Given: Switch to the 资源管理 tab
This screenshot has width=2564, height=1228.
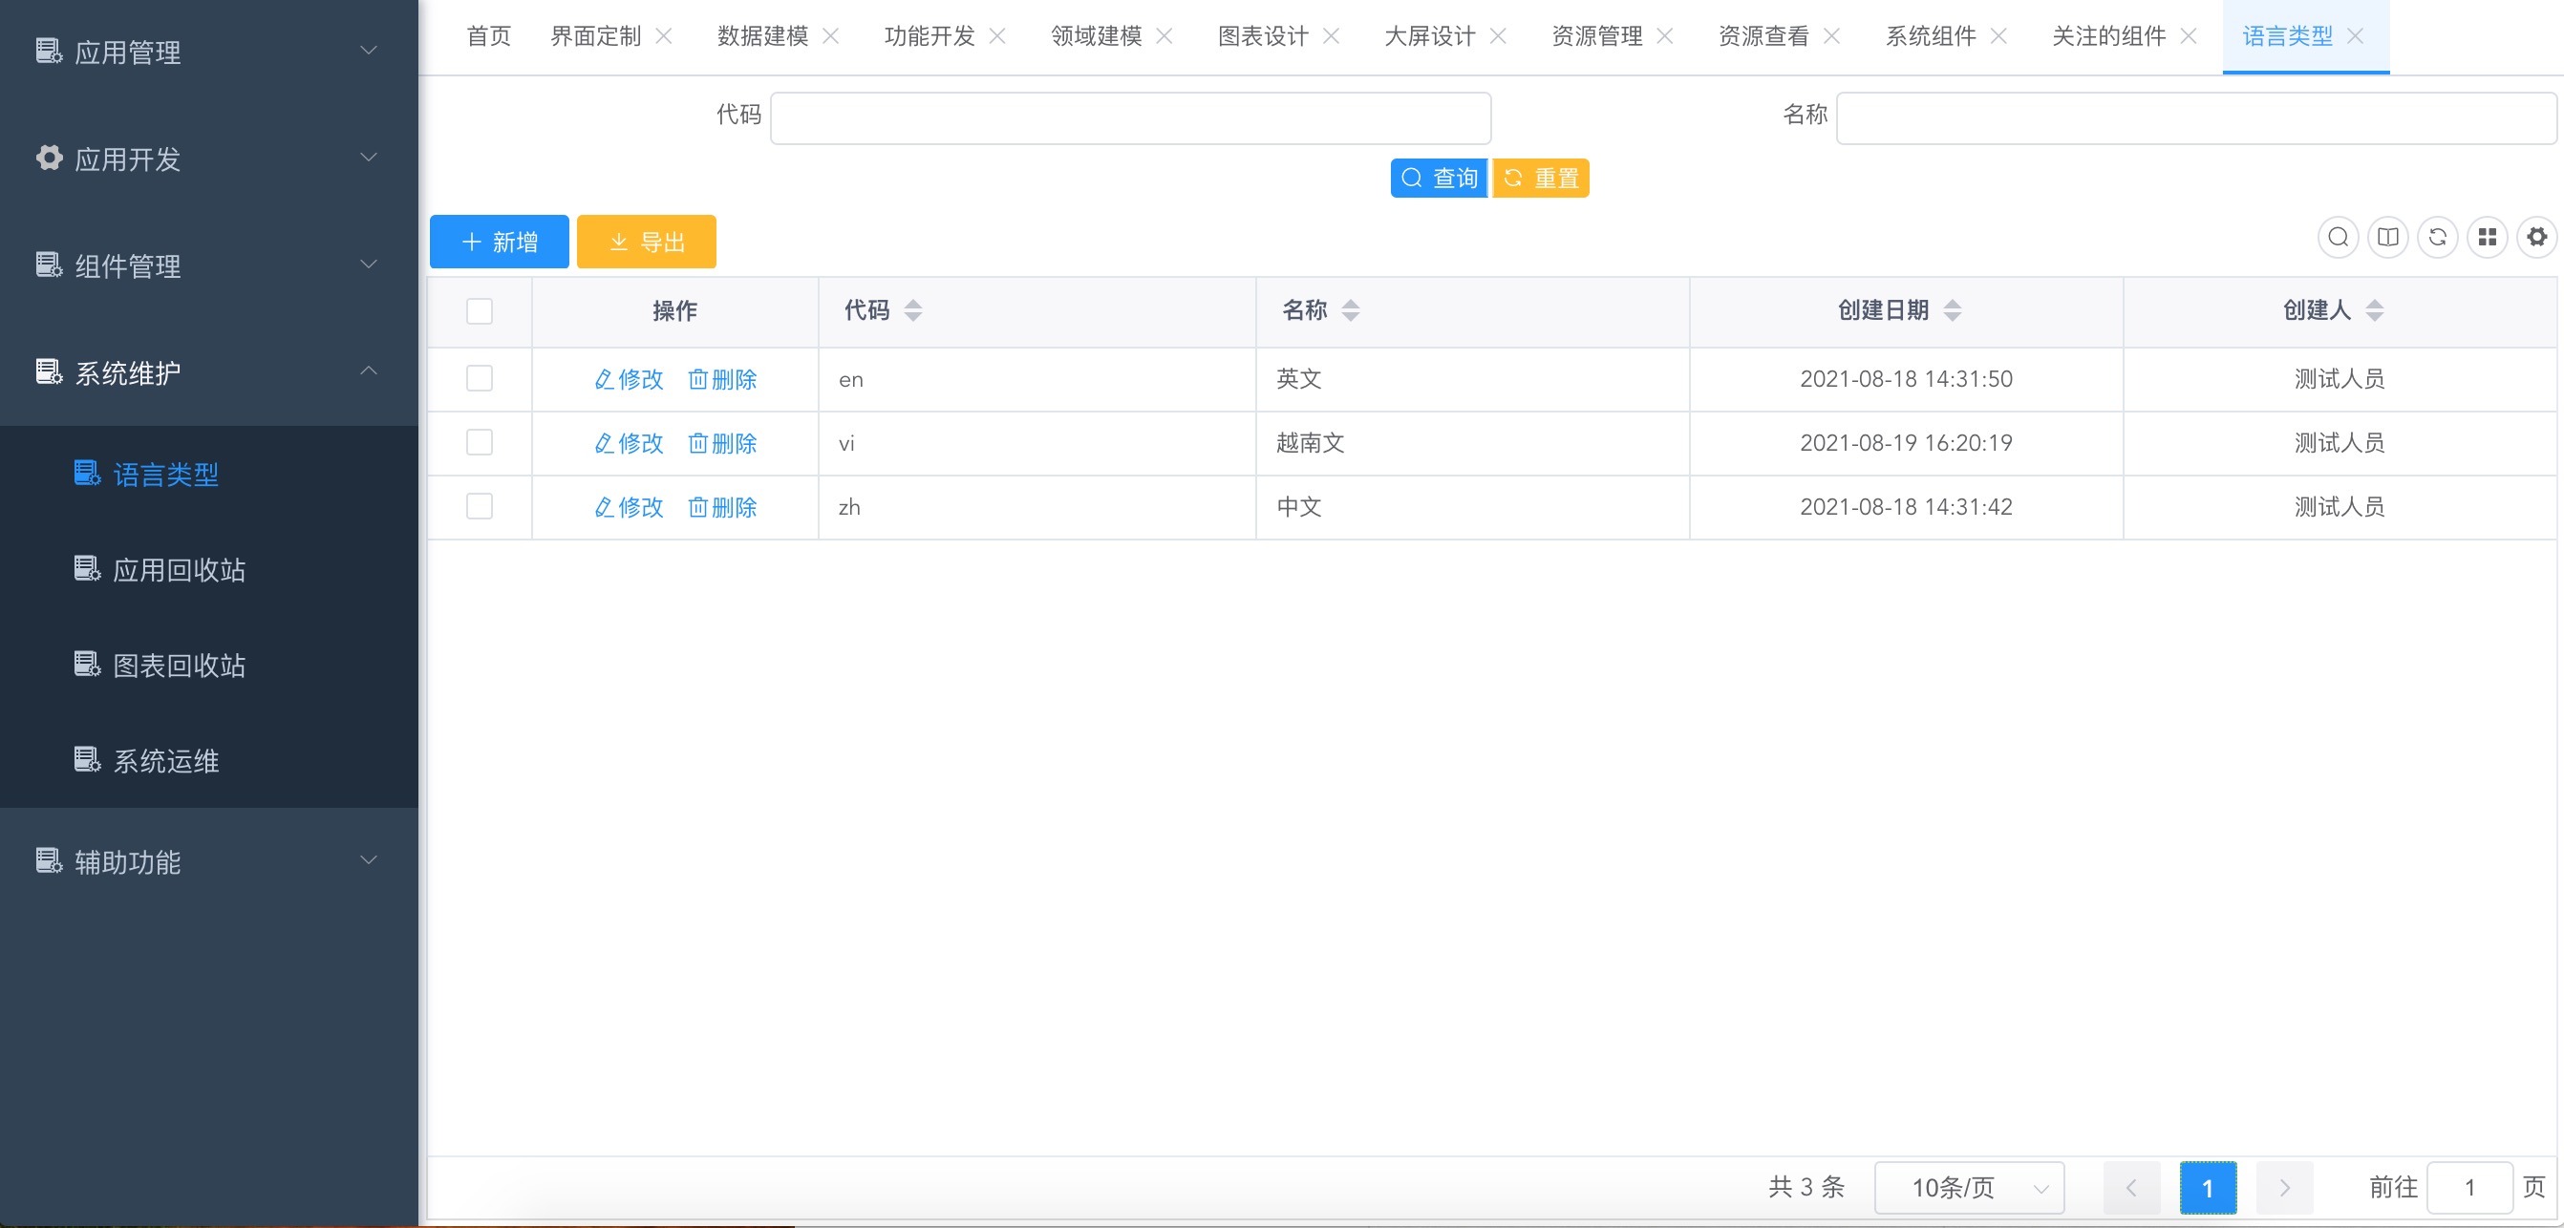Looking at the screenshot, I should tap(1596, 37).
